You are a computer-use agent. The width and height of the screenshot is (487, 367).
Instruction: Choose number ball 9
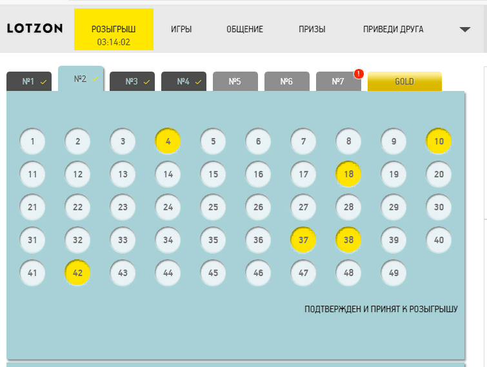click(393, 141)
